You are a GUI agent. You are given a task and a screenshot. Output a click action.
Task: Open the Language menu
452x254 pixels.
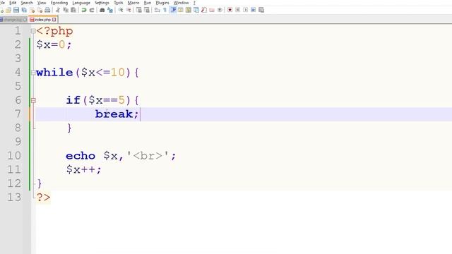(x=81, y=3)
